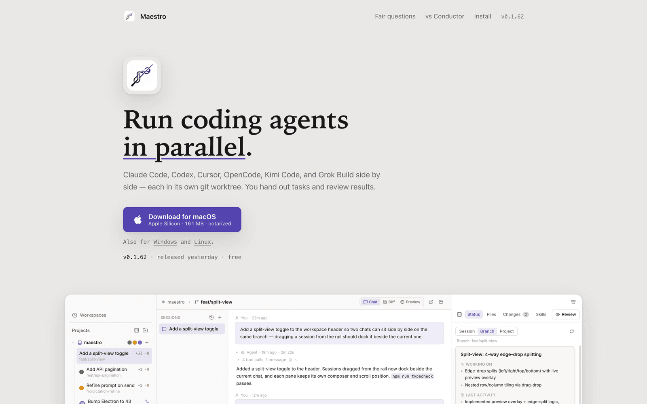The width and height of the screenshot is (647, 404).
Task: Open Fair questions nav link
Action: click(x=395, y=16)
